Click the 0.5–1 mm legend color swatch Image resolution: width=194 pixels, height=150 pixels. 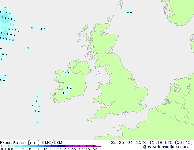12,146
